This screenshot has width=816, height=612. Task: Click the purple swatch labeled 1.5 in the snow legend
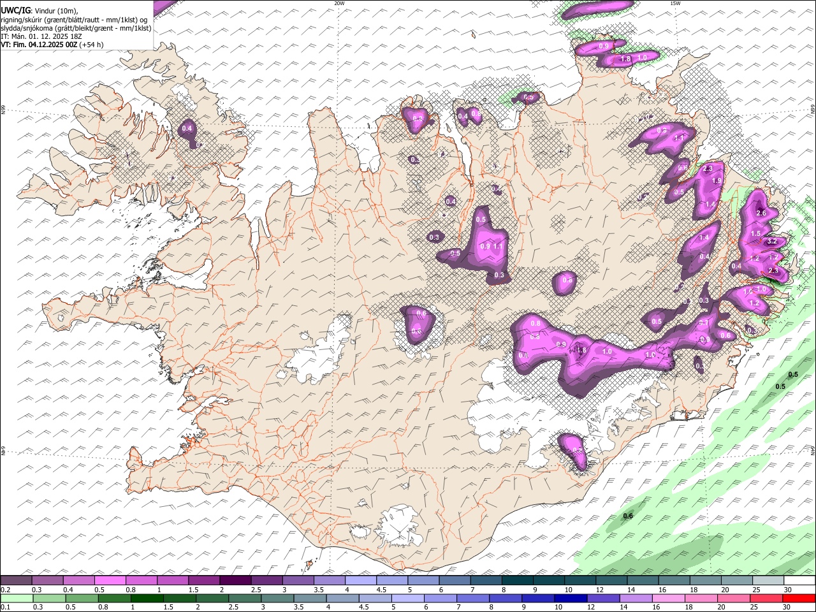pyautogui.click(x=204, y=580)
